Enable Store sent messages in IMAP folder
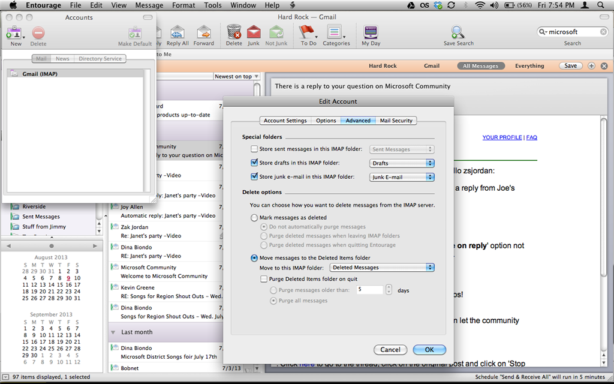Screen dimensions: 614x384 pos(254,149)
